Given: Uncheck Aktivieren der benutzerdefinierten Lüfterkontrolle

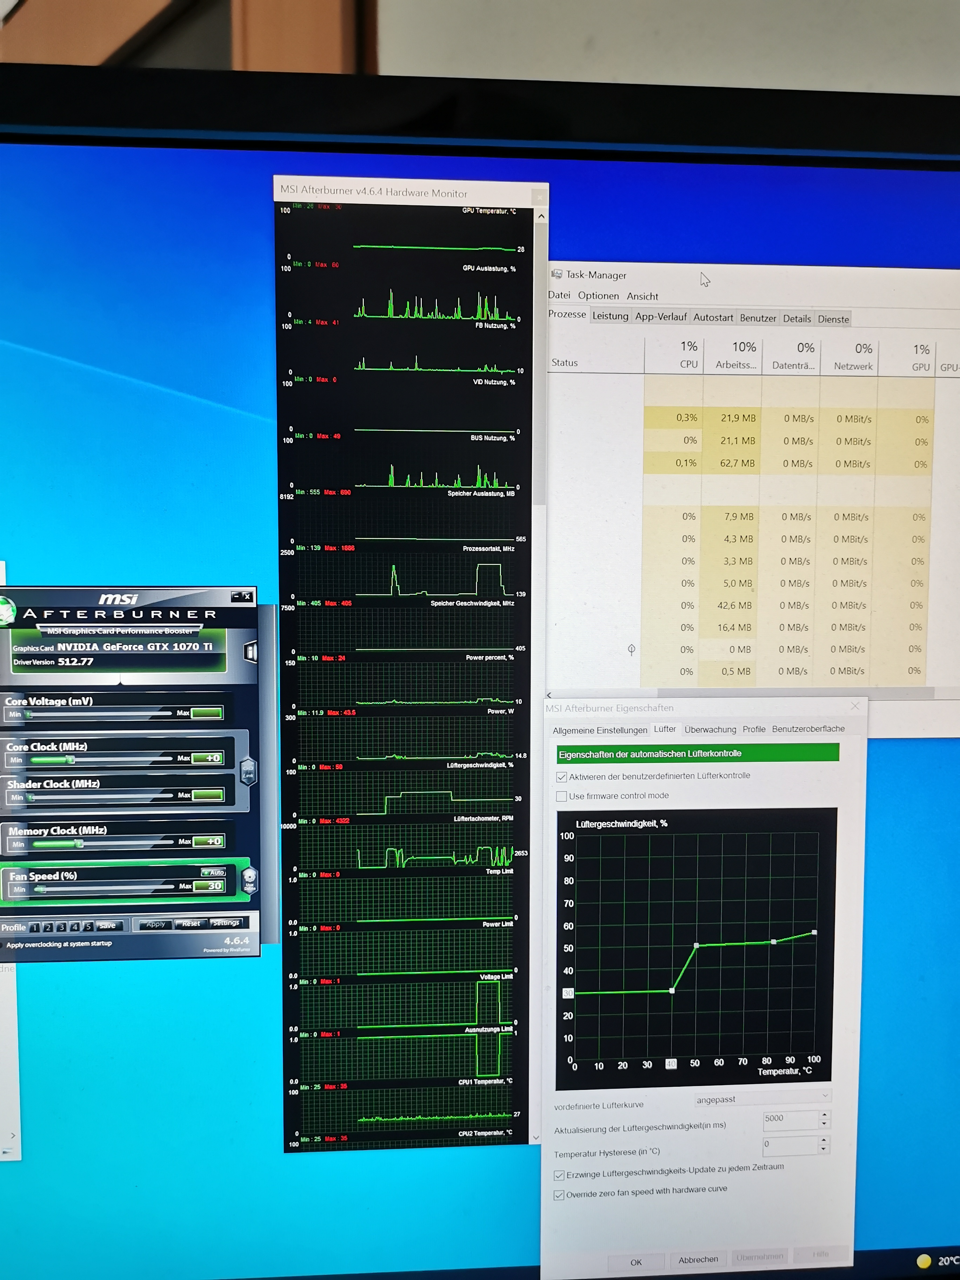Looking at the screenshot, I should point(561,776).
